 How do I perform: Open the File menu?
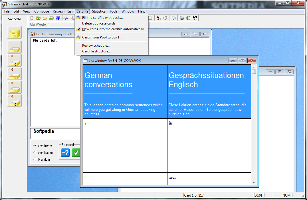coord(7,11)
